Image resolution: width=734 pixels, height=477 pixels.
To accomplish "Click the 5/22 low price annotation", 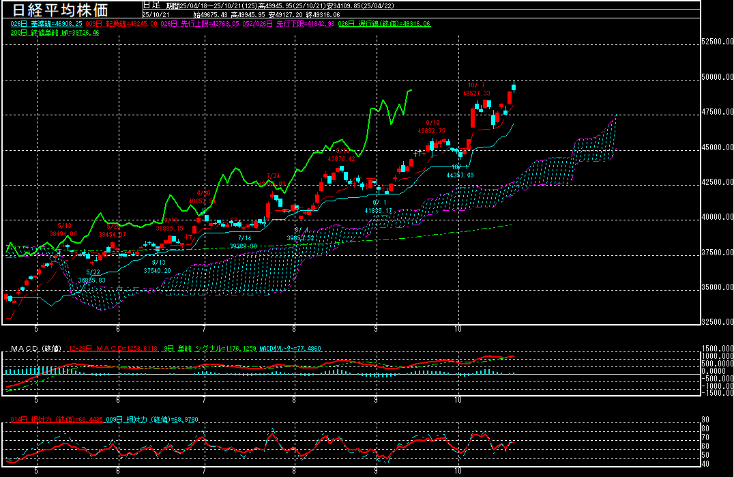I will coord(91,276).
